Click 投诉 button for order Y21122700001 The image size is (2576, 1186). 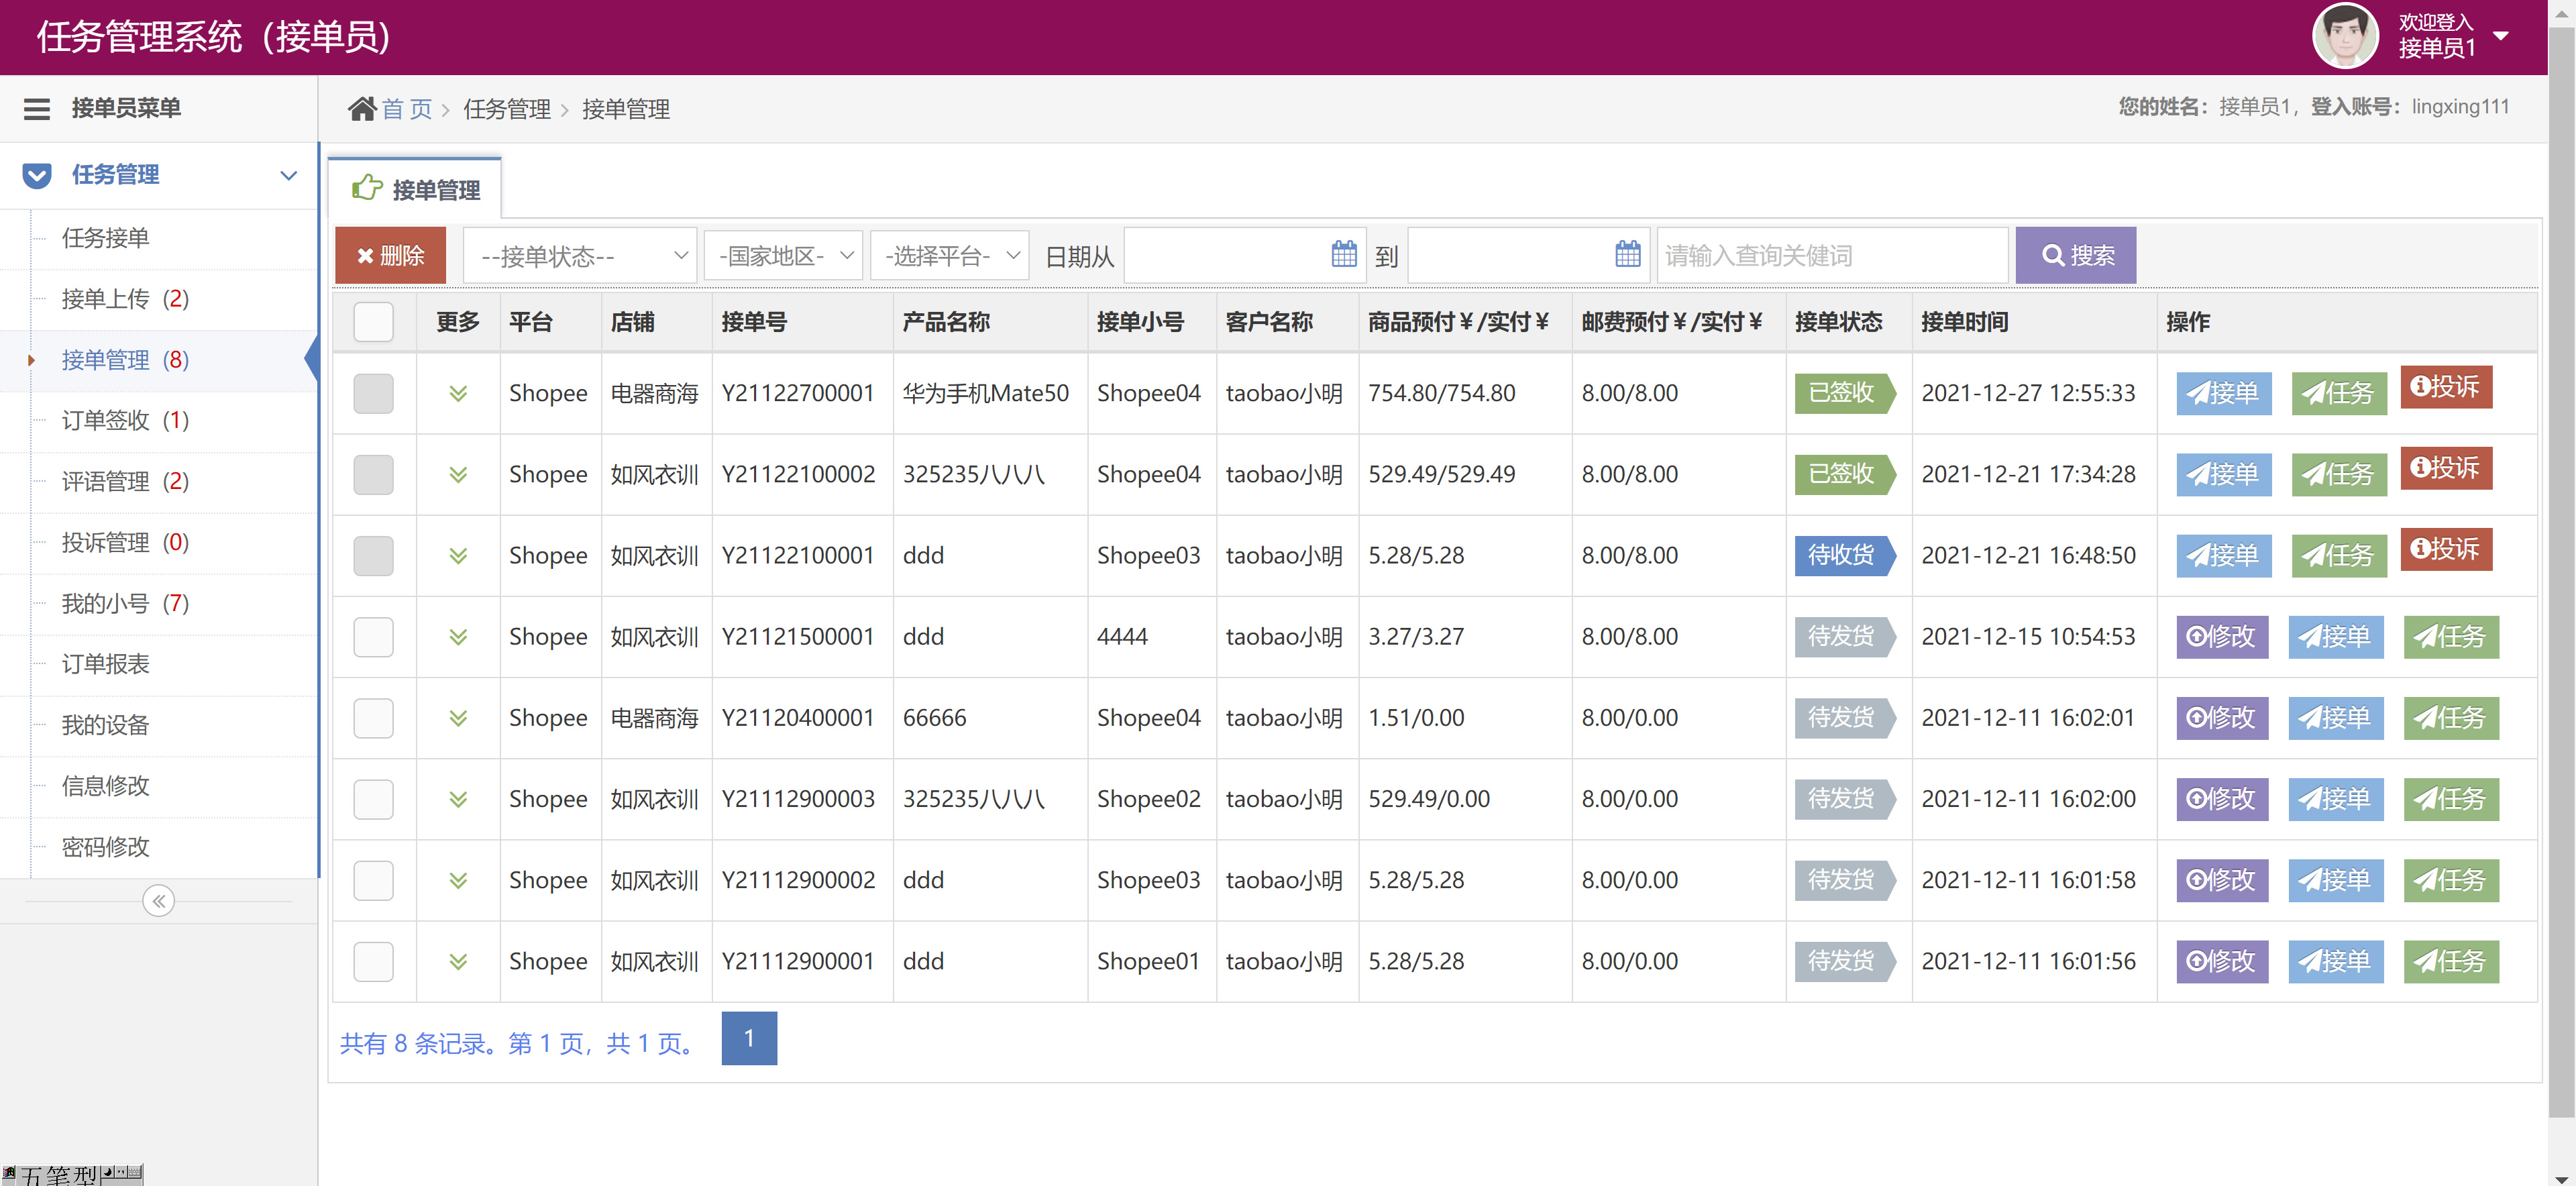[2446, 386]
